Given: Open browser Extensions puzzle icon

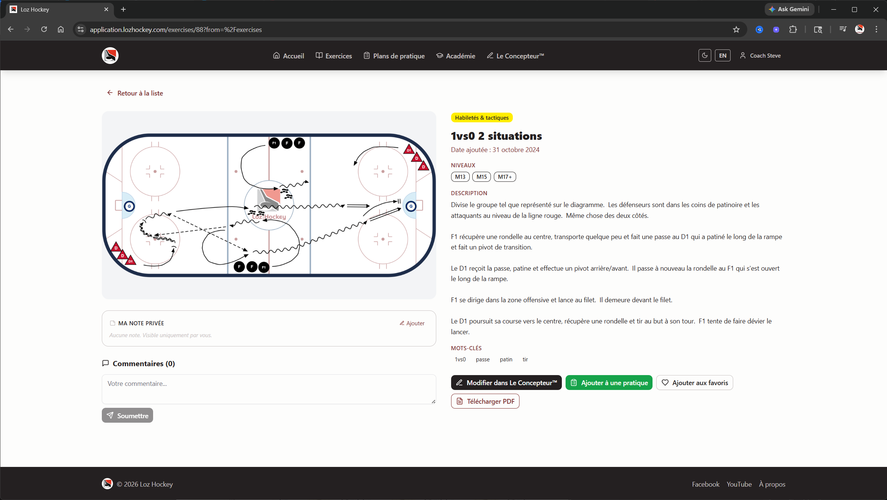Looking at the screenshot, I should click(x=793, y=30).
